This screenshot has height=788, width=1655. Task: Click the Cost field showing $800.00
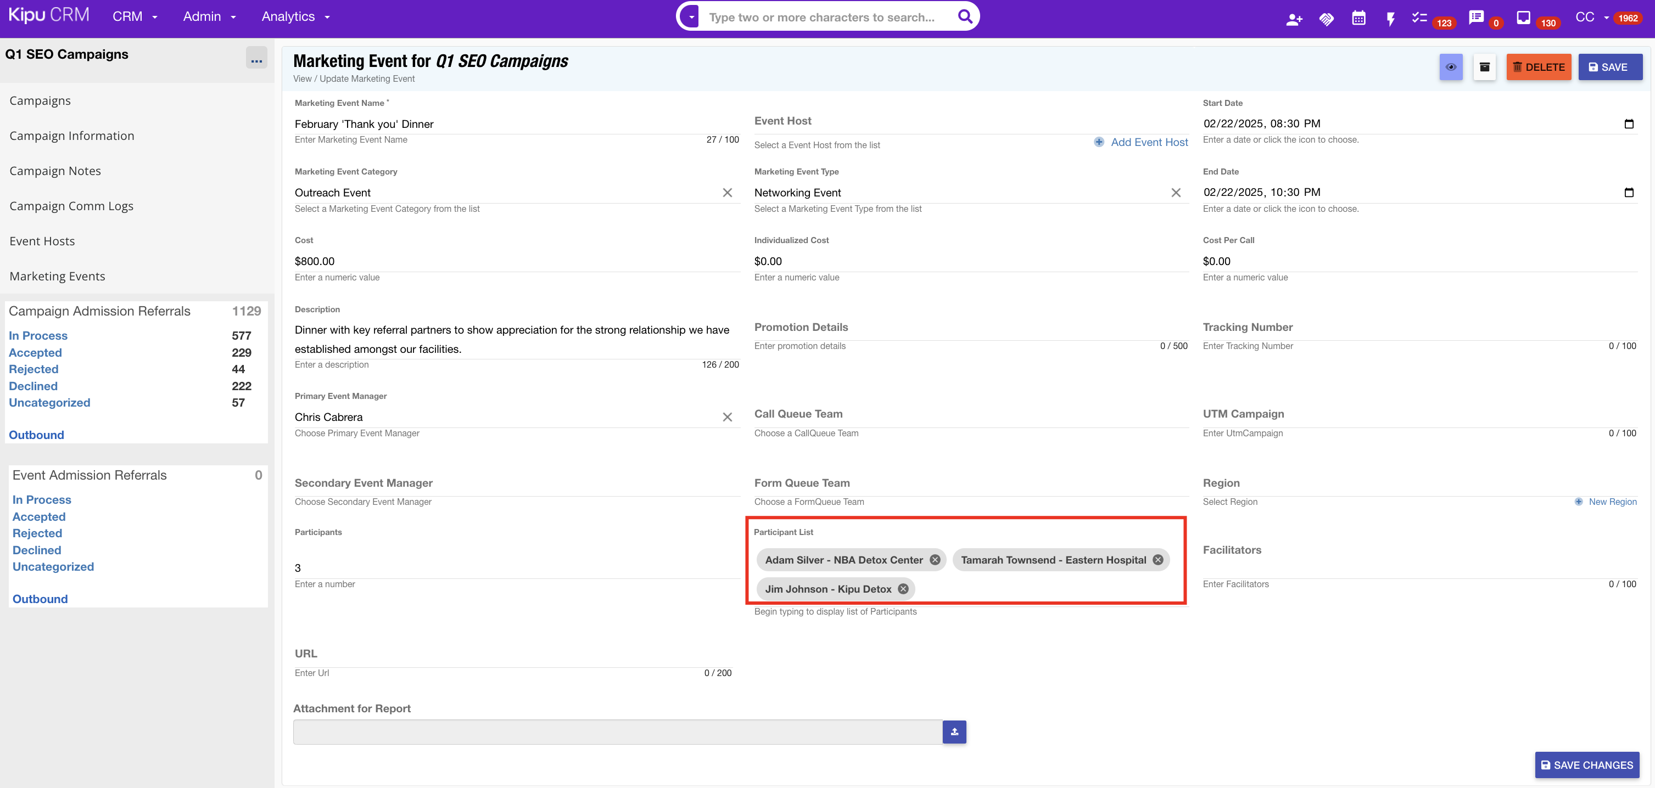517,261
